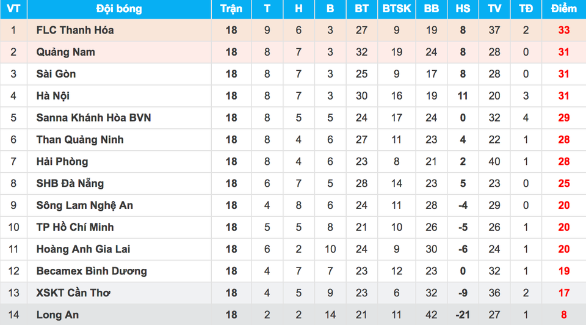Click XSKT Cần Thơ team name
The height and width of the screenshot is (325, 586).
(74, 293)
